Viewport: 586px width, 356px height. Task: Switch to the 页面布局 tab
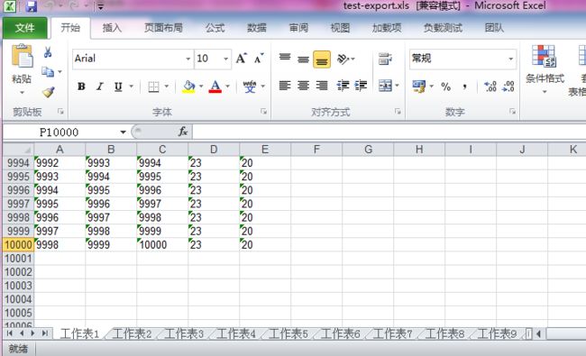(163, 28)
